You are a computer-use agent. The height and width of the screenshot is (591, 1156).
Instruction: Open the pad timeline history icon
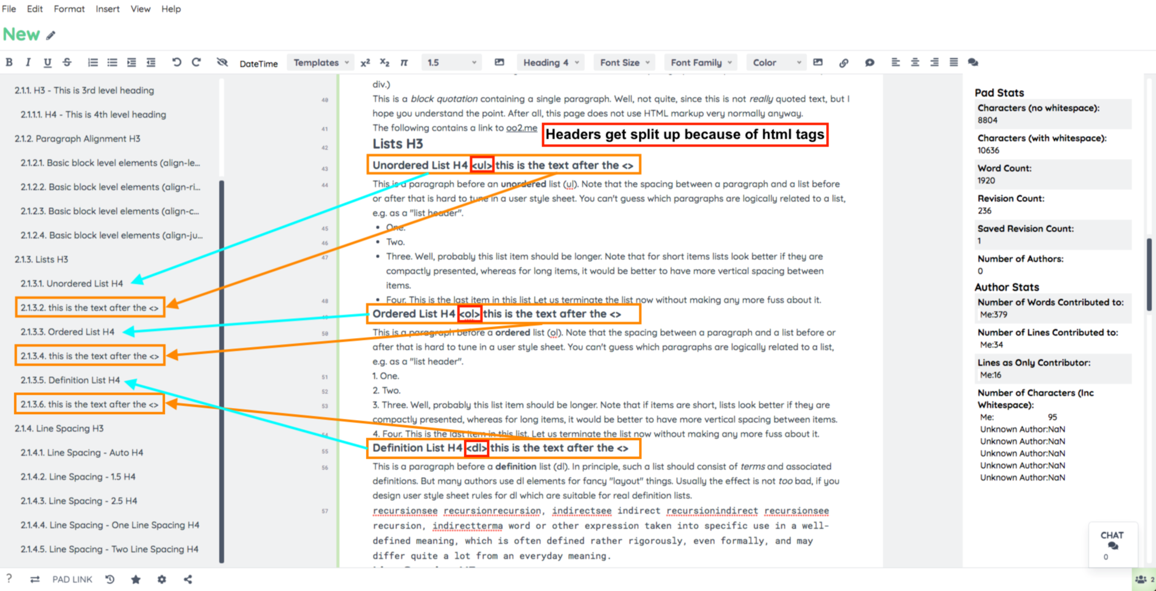(x=109, y=579)
